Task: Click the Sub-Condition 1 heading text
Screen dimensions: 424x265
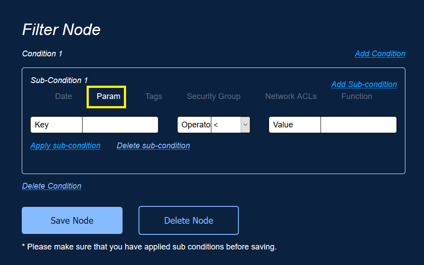Action: tap(59, 80)
